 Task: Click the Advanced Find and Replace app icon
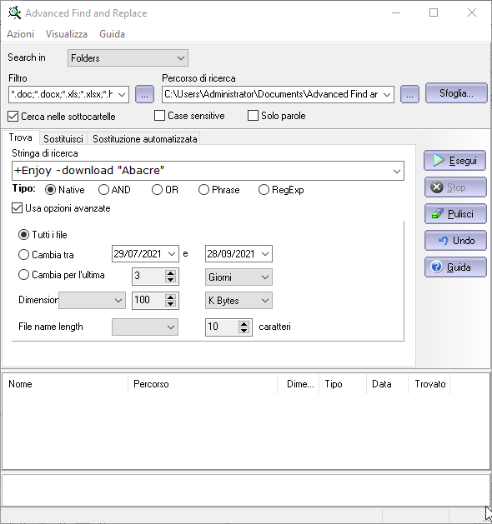click(14, 12)
